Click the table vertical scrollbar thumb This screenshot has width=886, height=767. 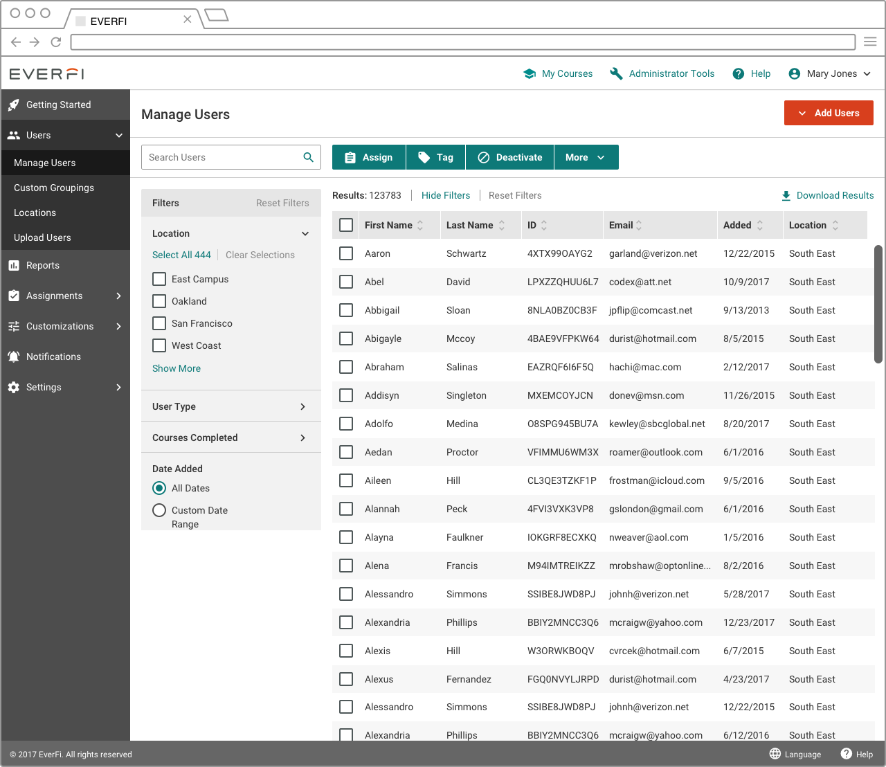878,305
